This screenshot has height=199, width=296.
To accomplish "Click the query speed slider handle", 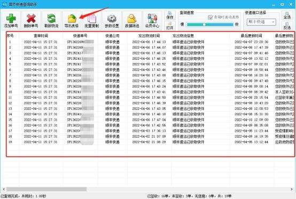I will 204,25.
